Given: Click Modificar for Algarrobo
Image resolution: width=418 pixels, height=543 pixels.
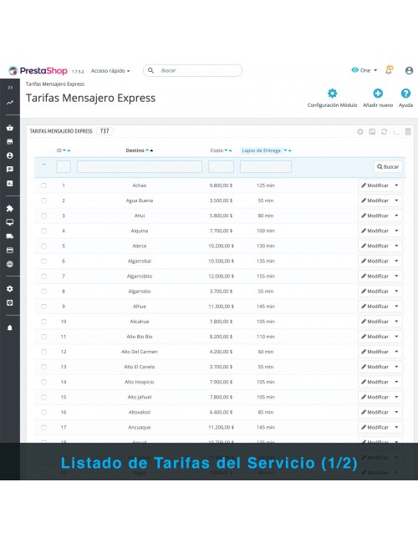Looking at the screenshot, I should [375, 292].
